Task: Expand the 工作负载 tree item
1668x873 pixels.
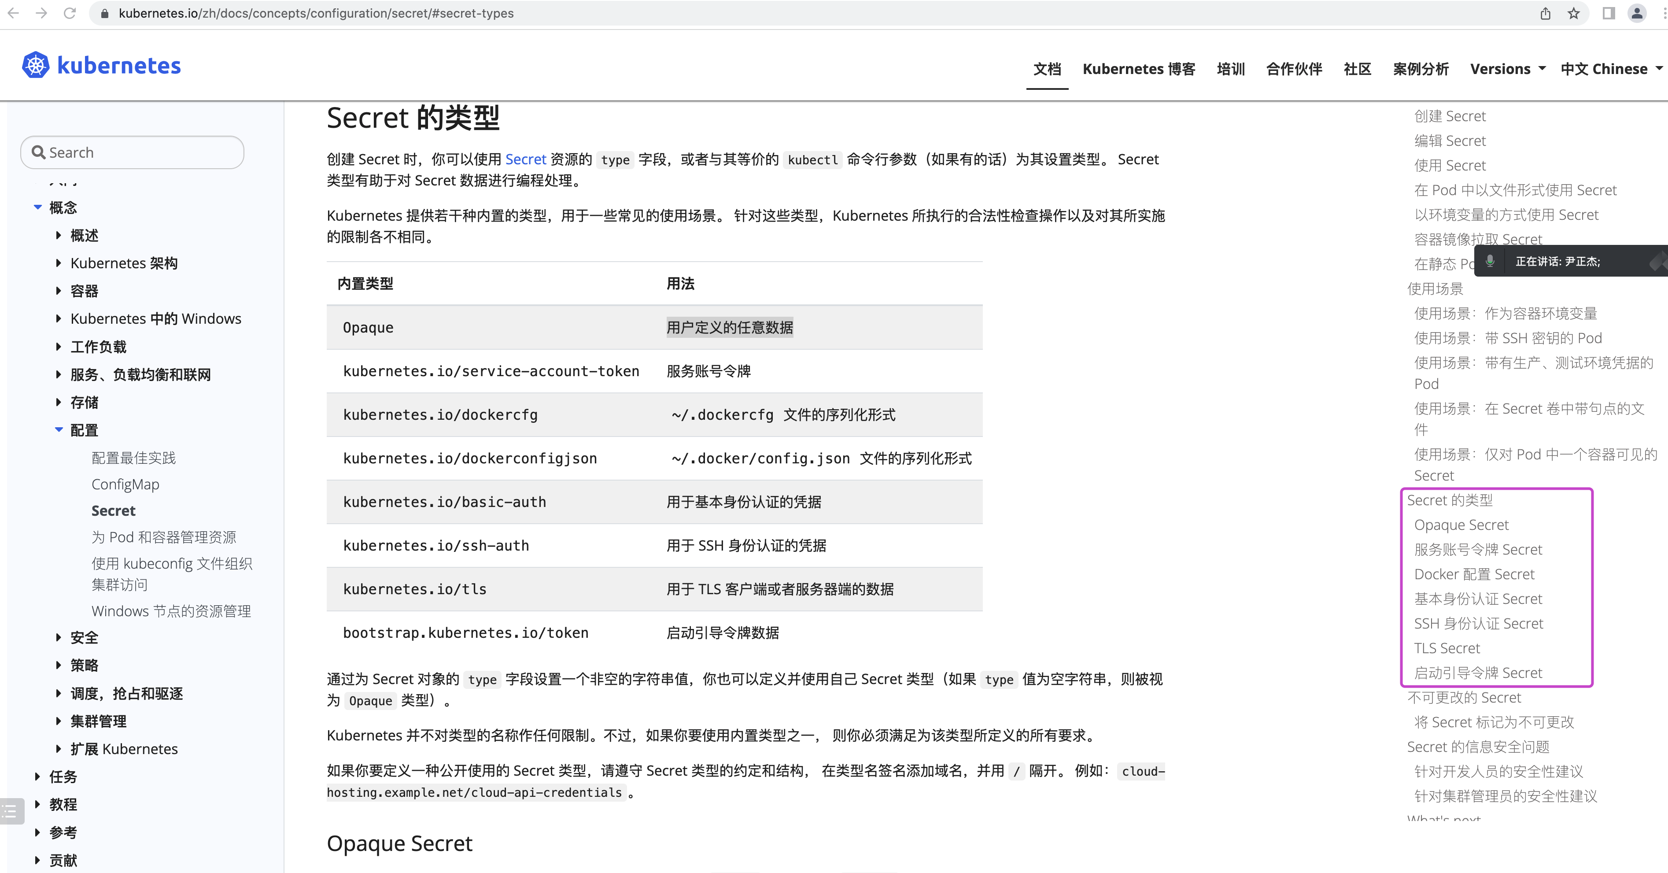Action: click(59, 347)
